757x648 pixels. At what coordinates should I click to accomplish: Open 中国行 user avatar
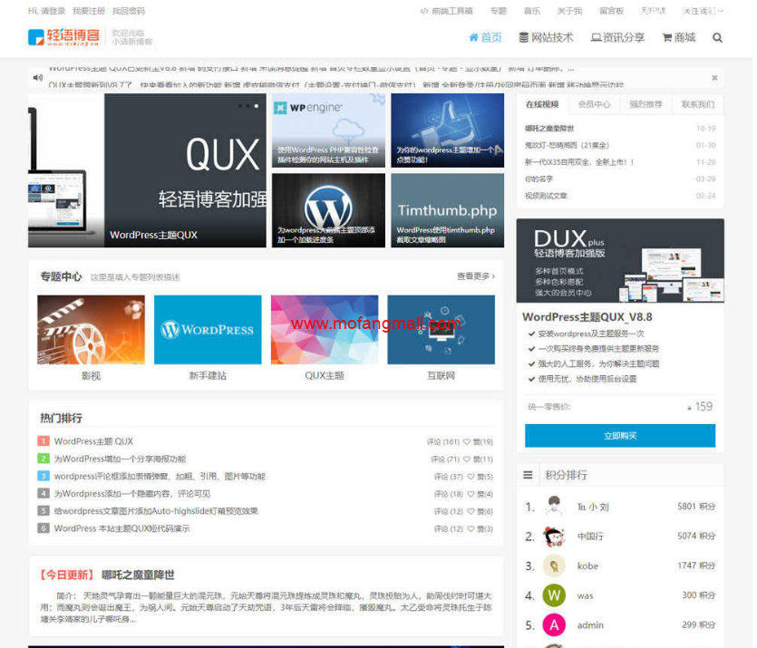[x=554, y=536]
